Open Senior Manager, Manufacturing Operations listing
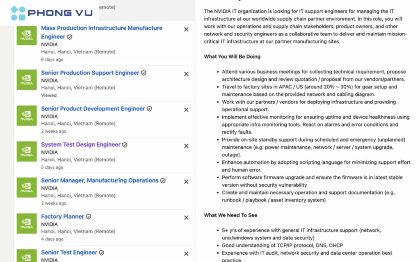This screenshot has width=420, height=262. pyautogui.click(x=99, y=181)
